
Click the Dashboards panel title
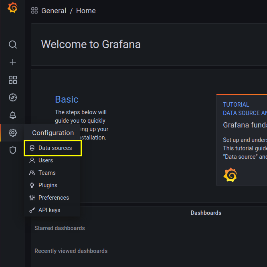coord(206,213)
